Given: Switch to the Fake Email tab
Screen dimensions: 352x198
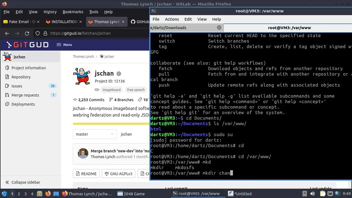Looking at the screenshot, I should coord(19,22).
